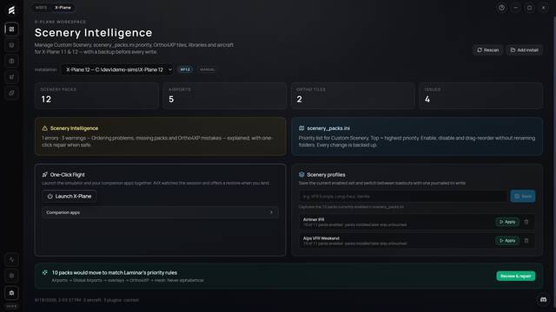Click the Add install button
556x312 pixels.
(525, 50)
